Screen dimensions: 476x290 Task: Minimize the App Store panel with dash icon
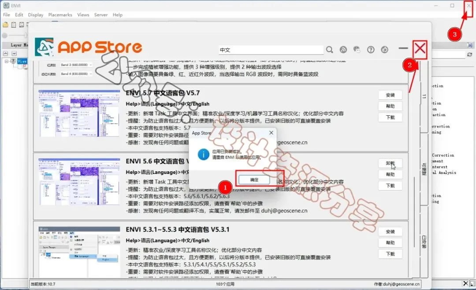pyautogui.click(x=403, y=48)
